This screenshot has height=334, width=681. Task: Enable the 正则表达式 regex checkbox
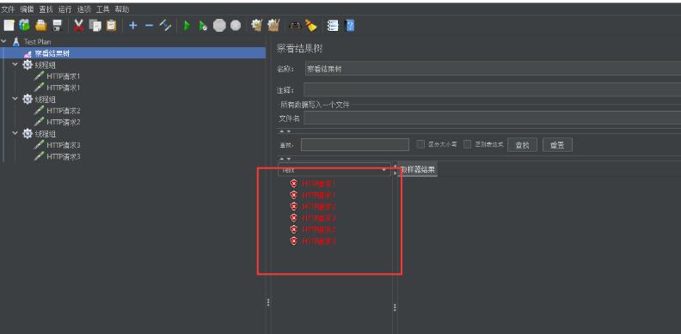click(467, 144)
